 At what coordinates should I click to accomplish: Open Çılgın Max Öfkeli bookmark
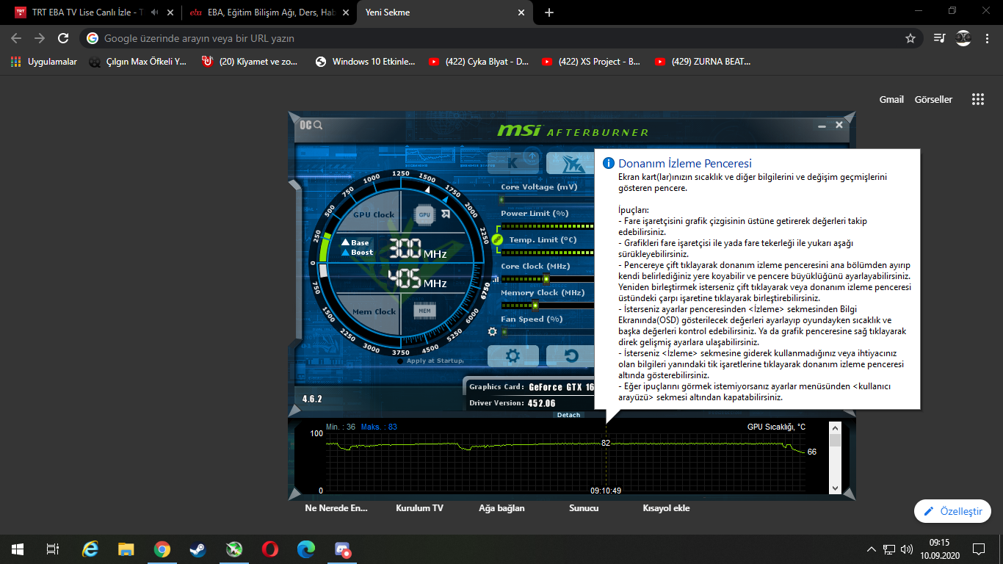(x=137, y=62)
